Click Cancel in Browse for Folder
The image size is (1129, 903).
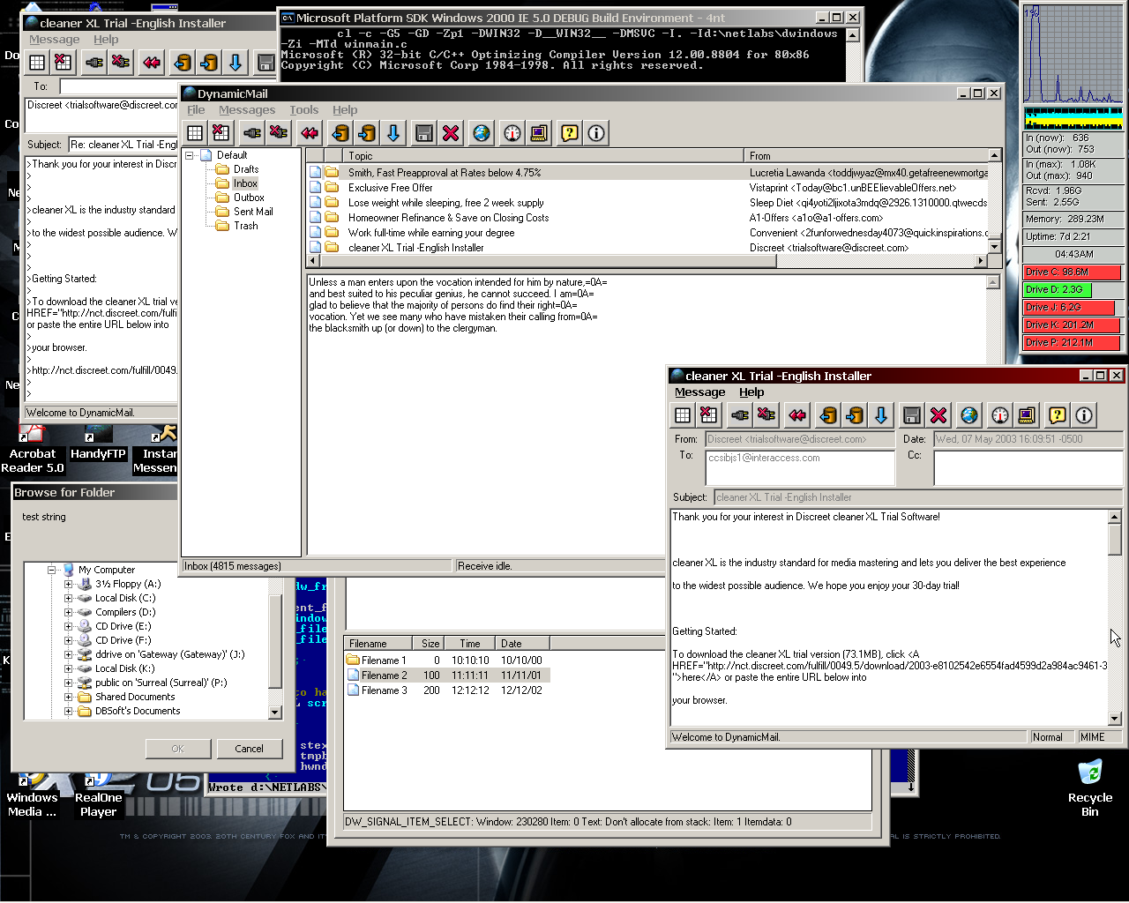(x=250, y=749)
